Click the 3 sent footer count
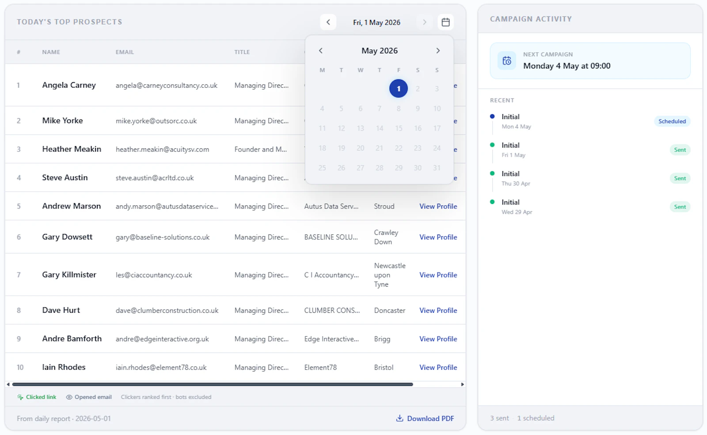Viewport: 707px width, 435px height. [499, 418]
